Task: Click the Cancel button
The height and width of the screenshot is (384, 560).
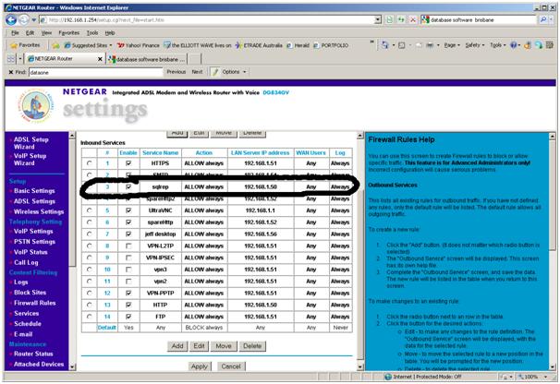Action: tap(231, 366)
